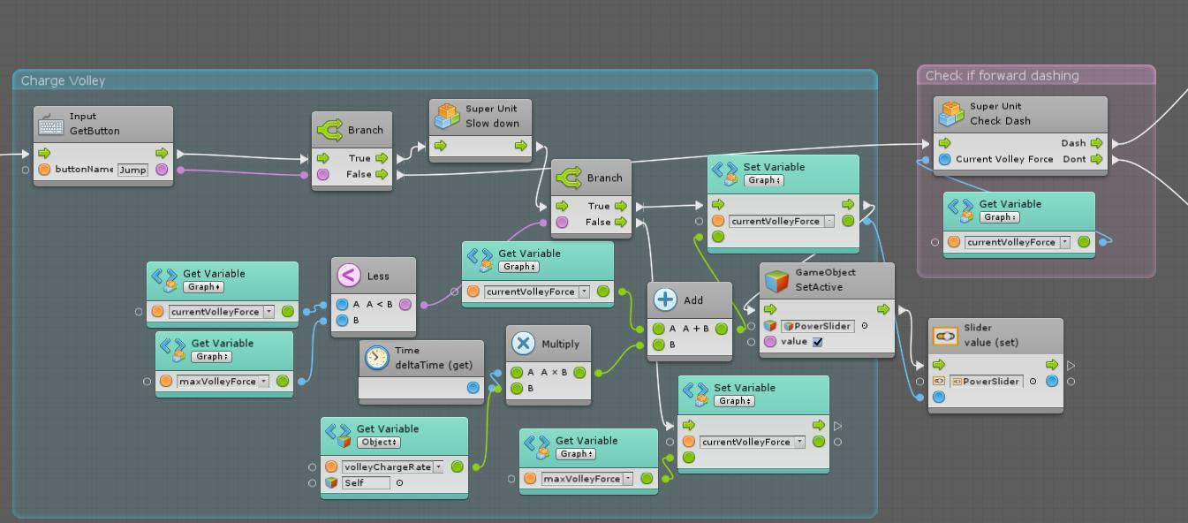Click the Less node's comparison icon
The image size is (1188, 523).
(348, 276)
